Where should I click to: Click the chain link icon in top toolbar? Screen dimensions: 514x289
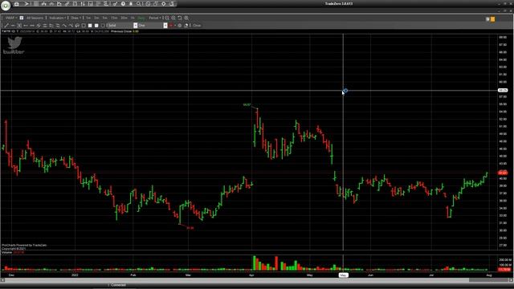coord(67,4)
